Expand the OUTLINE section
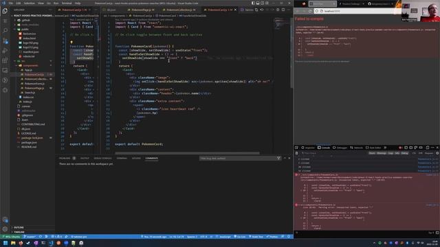The height and width of the screenshot is (247, 440). [19, 227]
